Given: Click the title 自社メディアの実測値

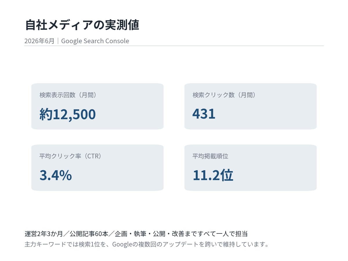Looking at the screenshot, I should coord(82,25).
